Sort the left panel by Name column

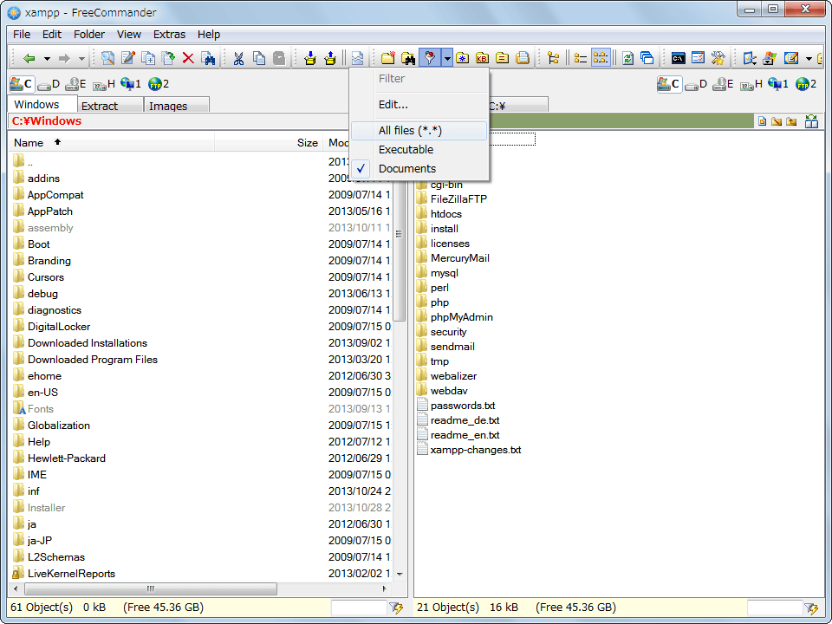tap(112, 143)
